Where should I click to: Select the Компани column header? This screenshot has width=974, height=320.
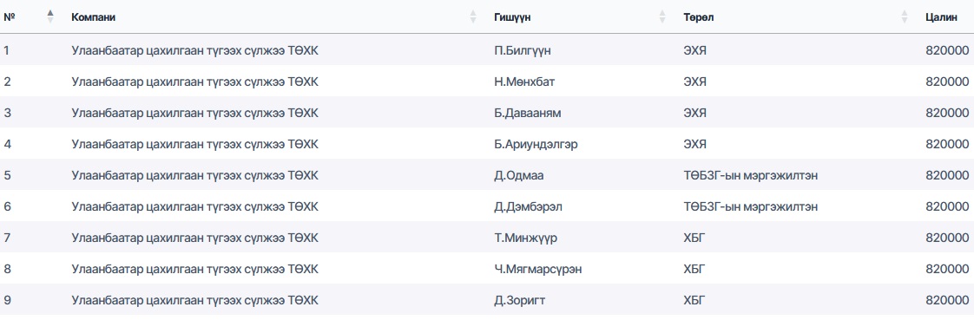pos(93,17)
